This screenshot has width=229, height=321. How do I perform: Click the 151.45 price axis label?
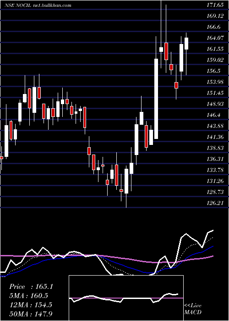tap(215, 94)
